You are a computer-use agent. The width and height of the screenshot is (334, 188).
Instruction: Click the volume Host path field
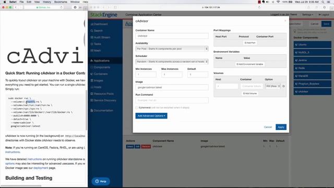tap(227, 86)
